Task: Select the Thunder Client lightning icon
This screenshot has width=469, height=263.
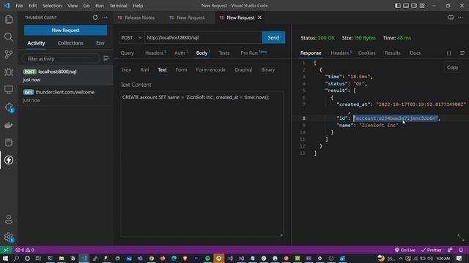Action: pos(9,160)
